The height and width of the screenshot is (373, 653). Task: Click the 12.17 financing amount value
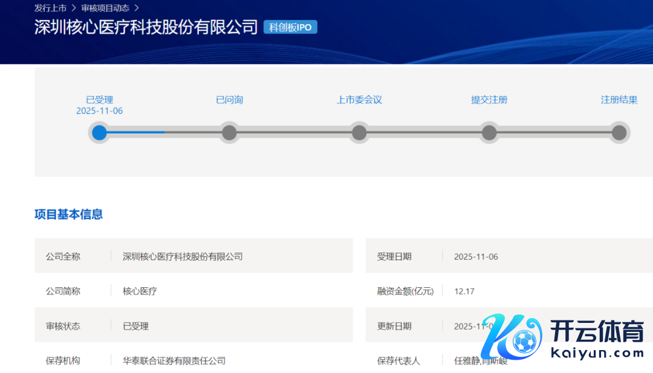pos(464,291)
